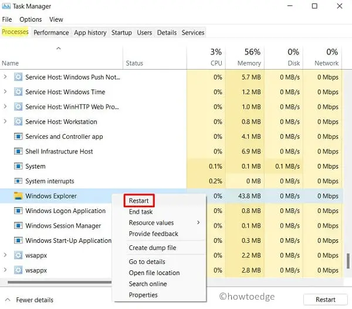The image size is (352, 309).
Task: Open the Startup tab
Action: tap(121, 33)
